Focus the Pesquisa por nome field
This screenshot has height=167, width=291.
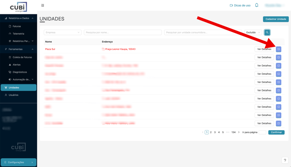(x=123, y=33)
